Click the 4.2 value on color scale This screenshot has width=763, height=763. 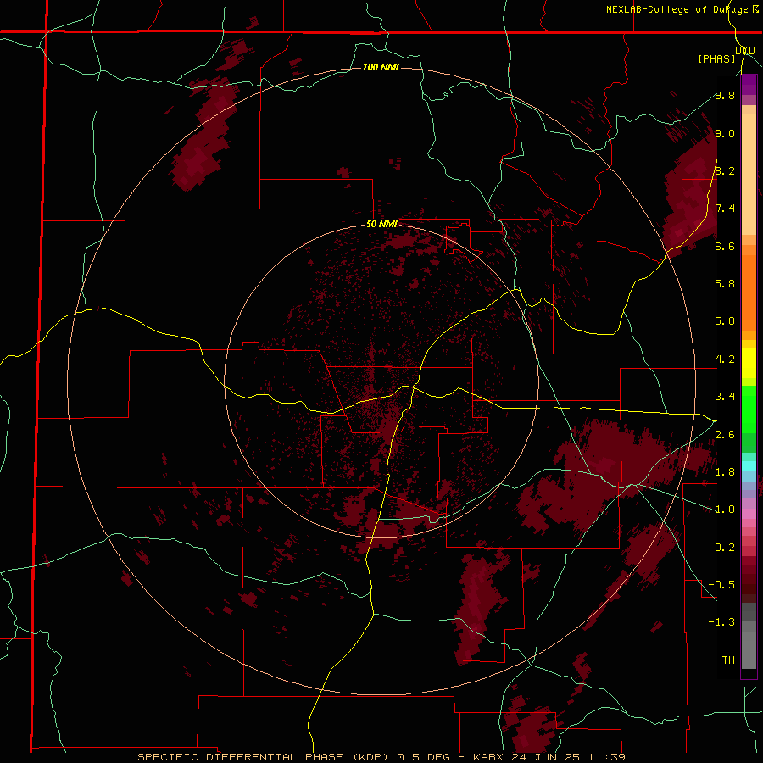pyautogui.click(x=725, y=359)
